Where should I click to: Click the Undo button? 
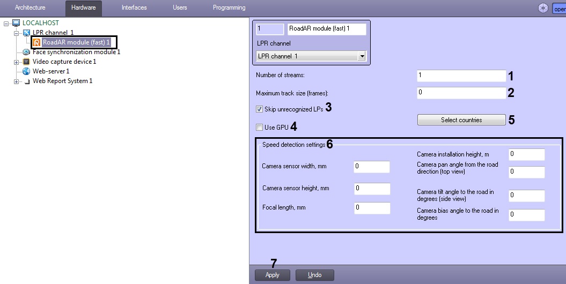click(x=315, y=275)
